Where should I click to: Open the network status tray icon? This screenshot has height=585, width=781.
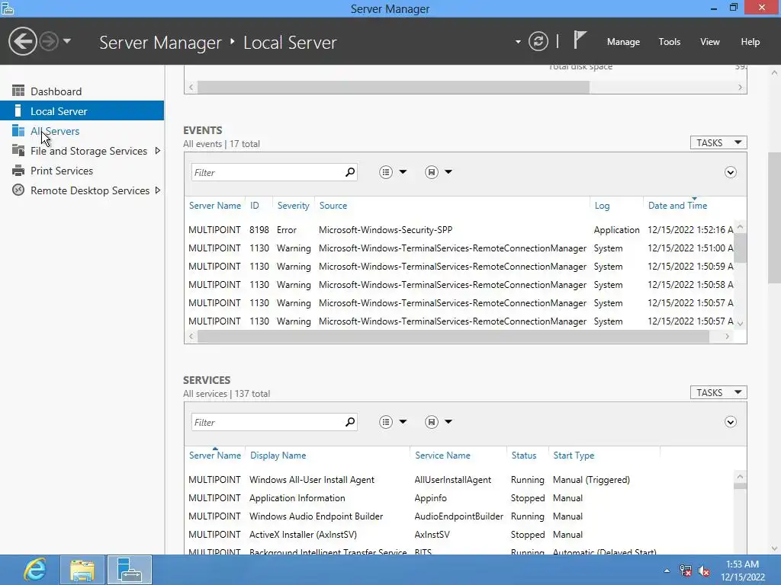pyautogui.click(x=686, y=571)
